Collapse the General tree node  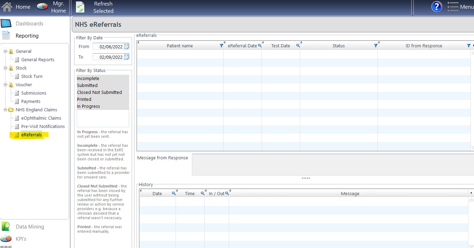[5, 51]
